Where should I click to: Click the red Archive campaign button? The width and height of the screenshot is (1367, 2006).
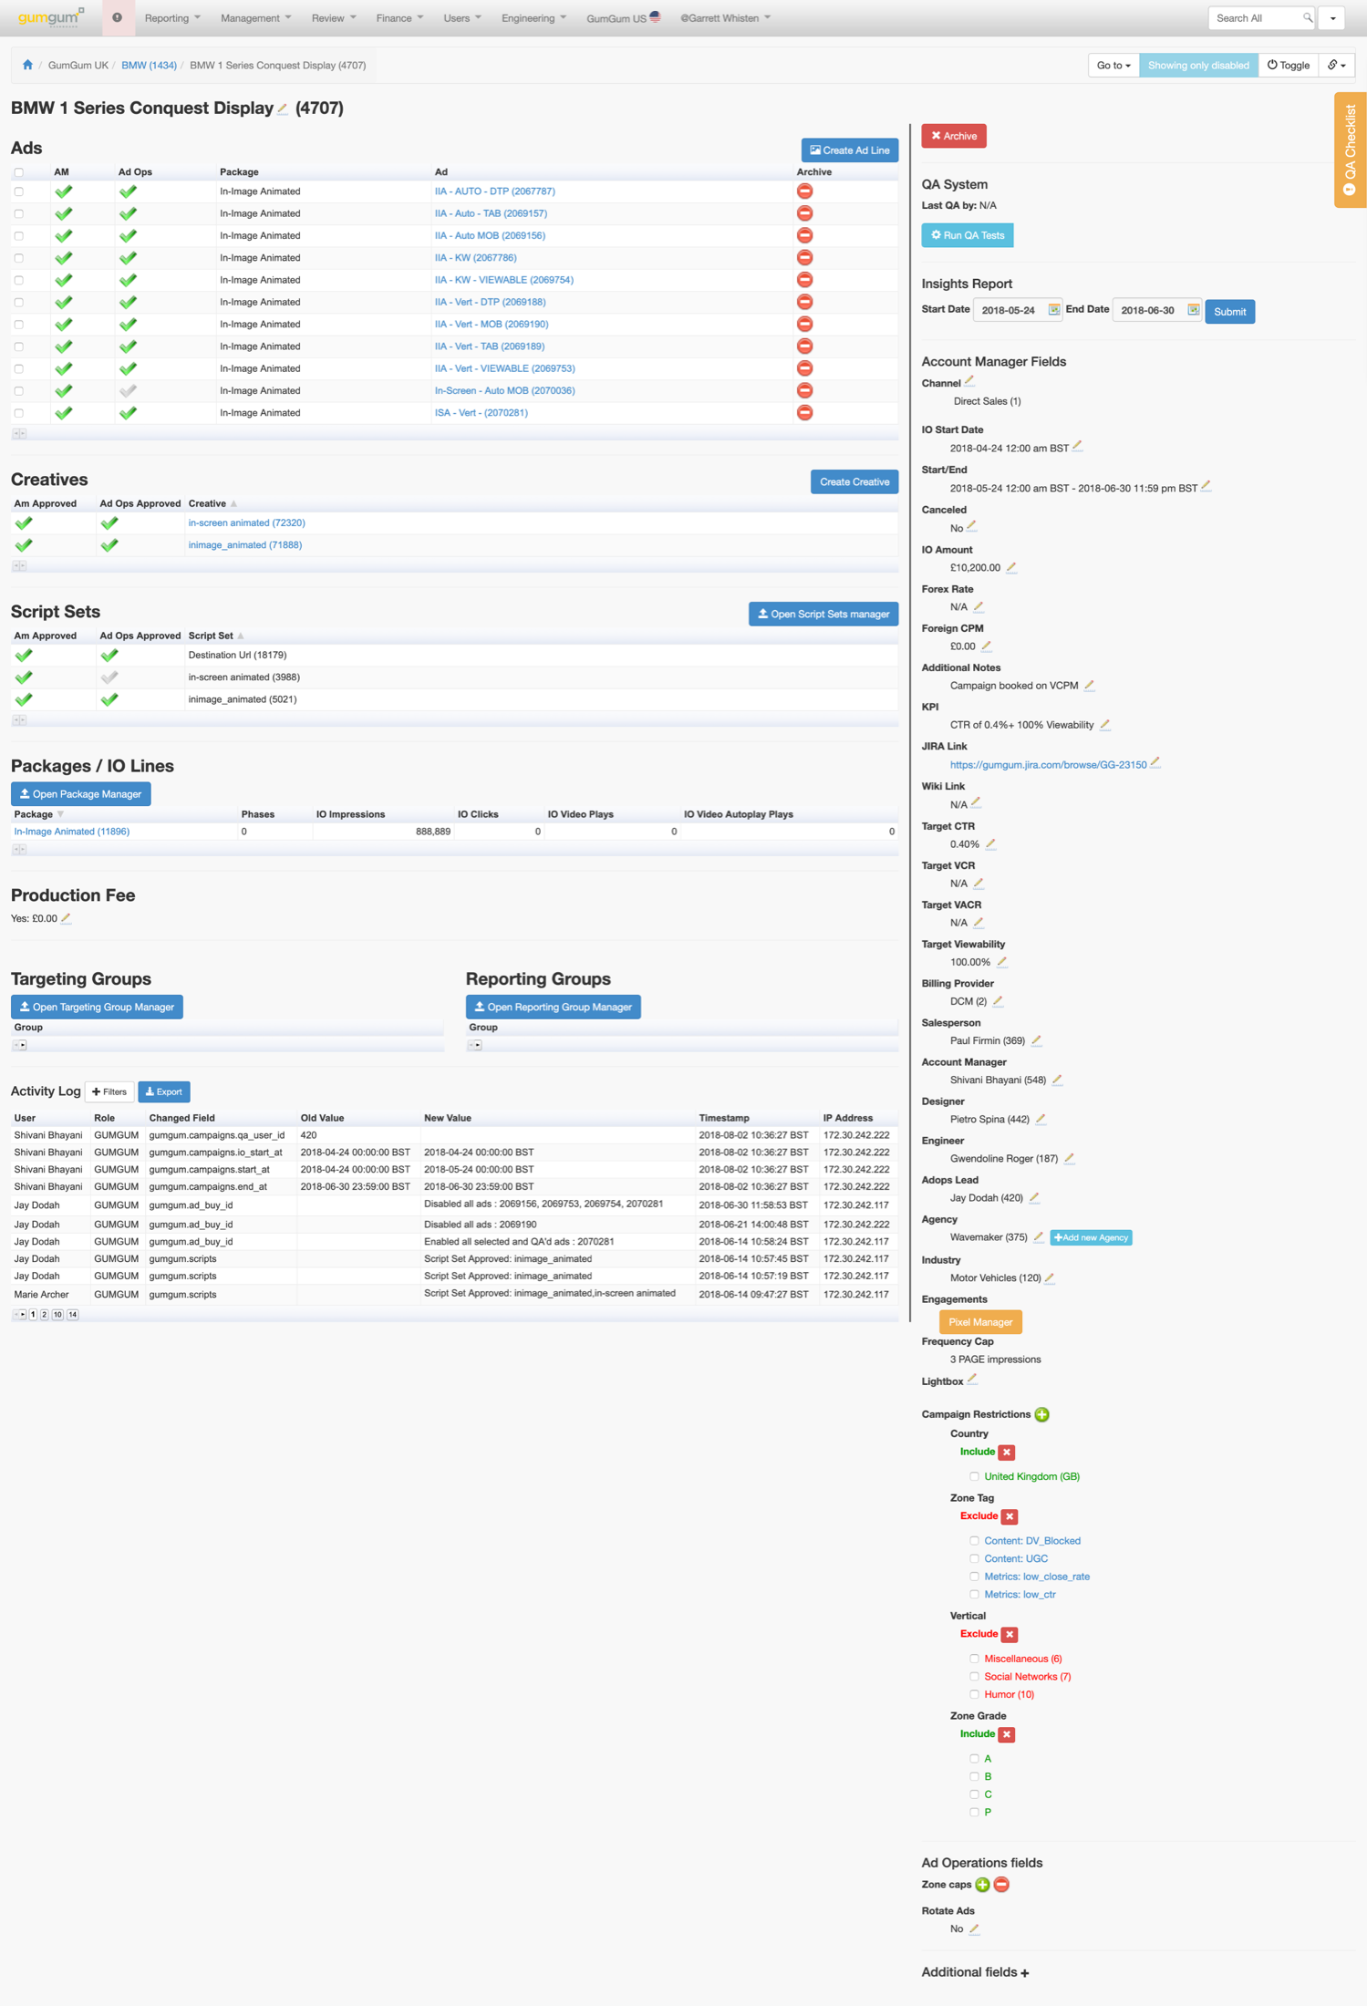(953, 136)
